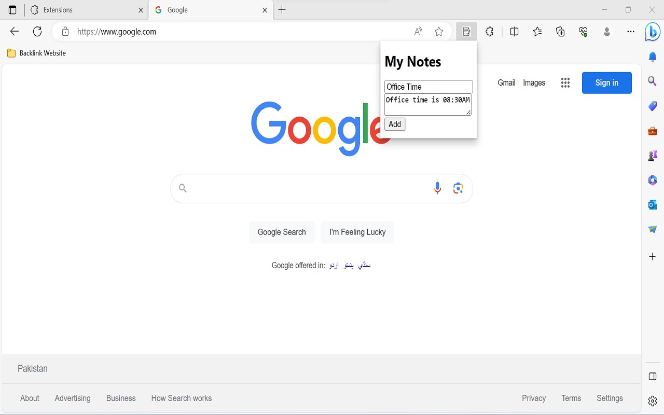Click the Google search box
The width and height of the screenshot is (664, 415).
tap(321, 188)
